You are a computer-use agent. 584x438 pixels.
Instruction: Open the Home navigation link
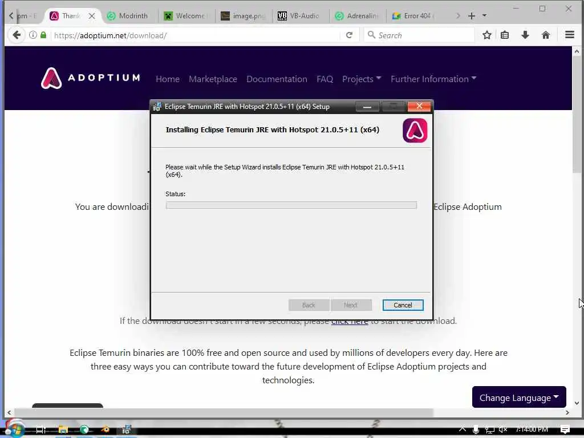[168, 79]
